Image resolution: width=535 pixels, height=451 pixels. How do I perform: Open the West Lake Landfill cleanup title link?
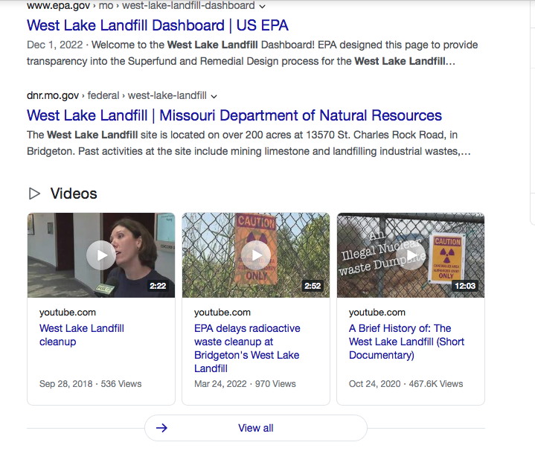pos(82,335)
